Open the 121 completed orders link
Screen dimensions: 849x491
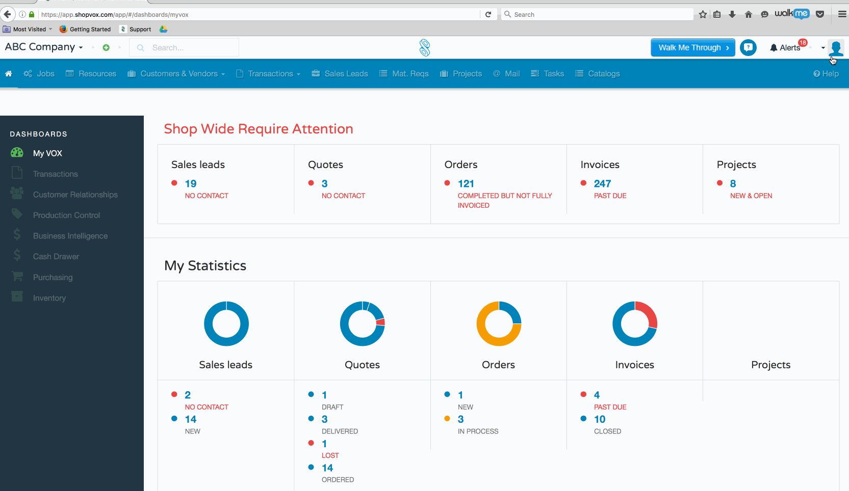(466, 184)
